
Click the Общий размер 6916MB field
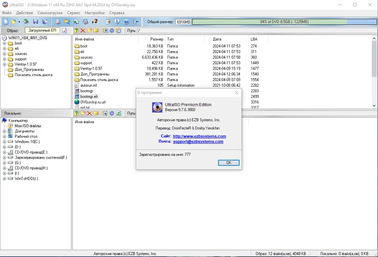183,22
